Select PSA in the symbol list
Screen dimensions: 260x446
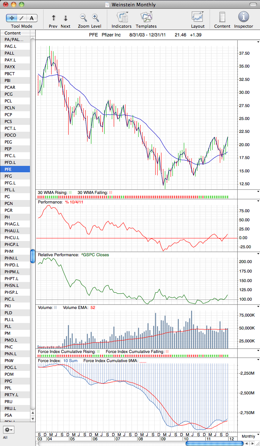pos(15,415)
